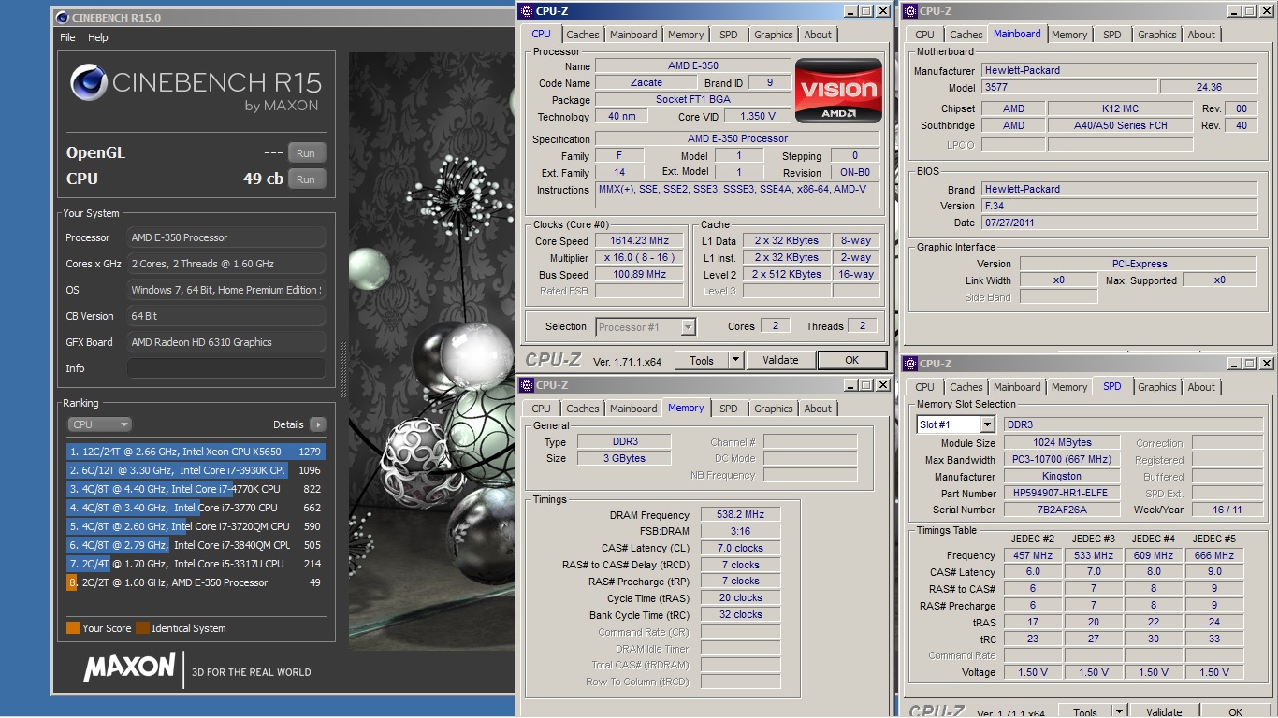Click the Cinebench title bar icon
Image resolution: width=1278 pixels, height=718 pixels.
pos(62,16)
